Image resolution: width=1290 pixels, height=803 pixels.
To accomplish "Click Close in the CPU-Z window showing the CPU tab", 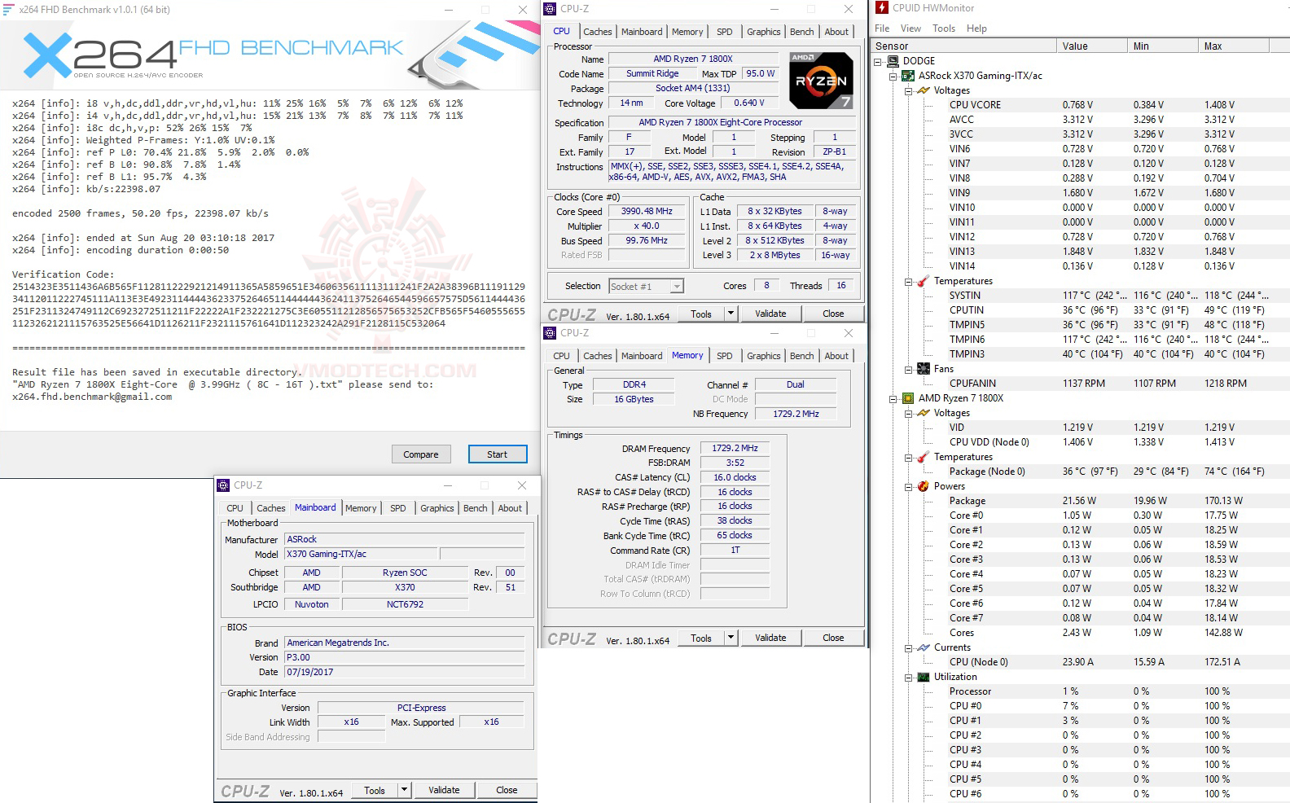I will 833,314.
